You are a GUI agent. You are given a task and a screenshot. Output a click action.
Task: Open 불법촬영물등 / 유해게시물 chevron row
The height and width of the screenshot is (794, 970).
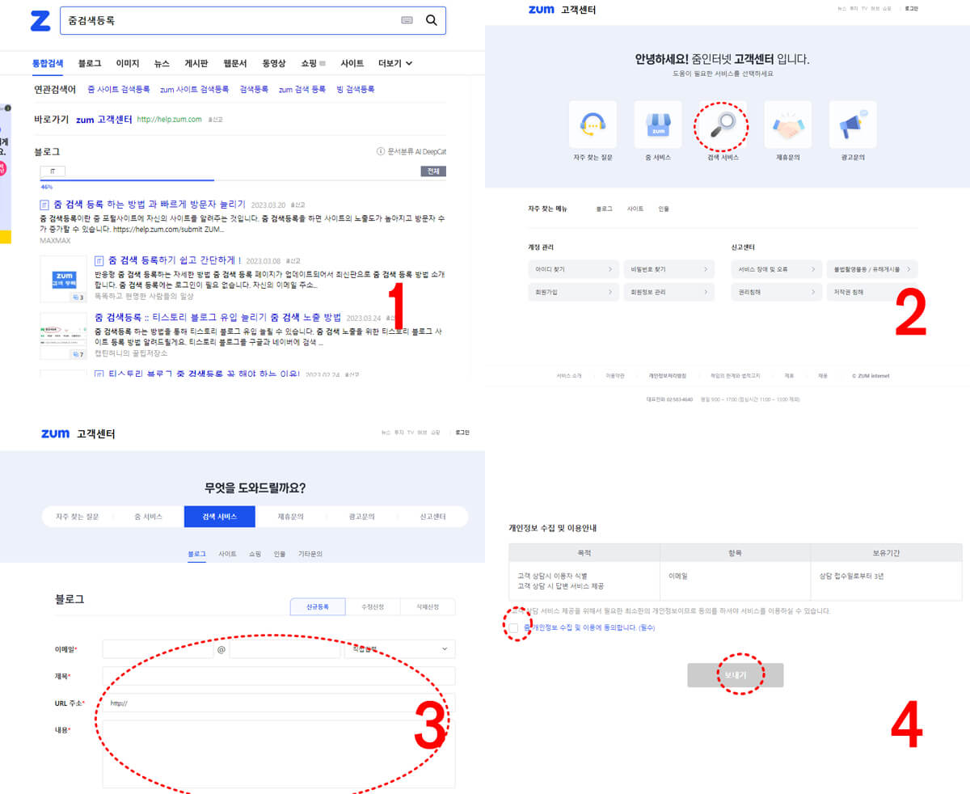coord(872,268)
